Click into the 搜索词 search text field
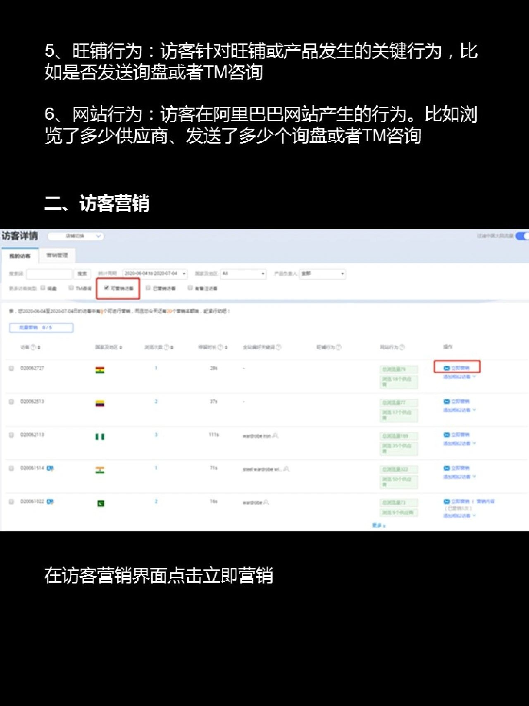 coord(49,274)
